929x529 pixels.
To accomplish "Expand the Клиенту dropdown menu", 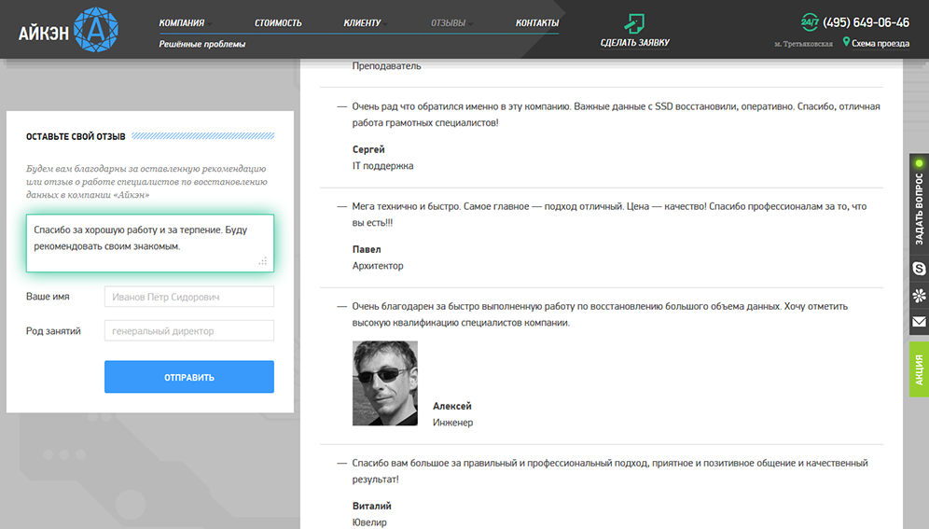I will click(364, 22).
